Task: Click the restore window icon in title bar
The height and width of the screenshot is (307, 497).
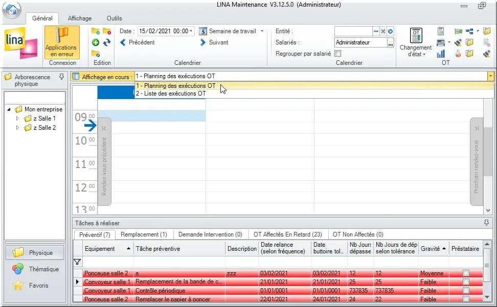Action: tap(482, 6)
